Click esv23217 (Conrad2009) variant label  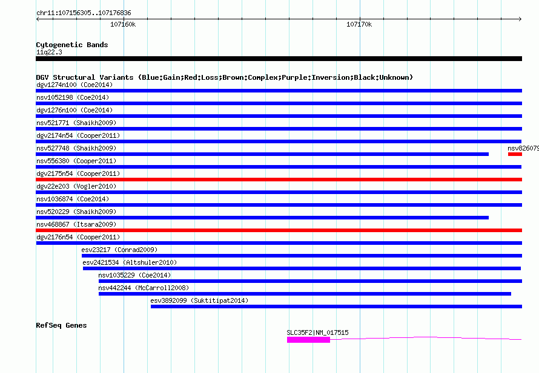click(x=119, y=250)
